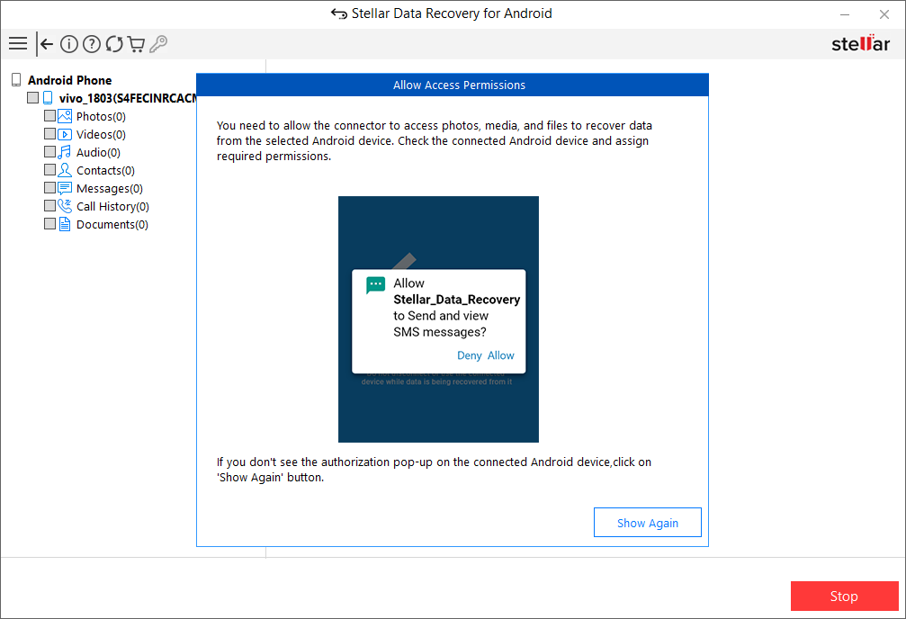
Task: Select the Android Phone root node
Action: (69, 80)
